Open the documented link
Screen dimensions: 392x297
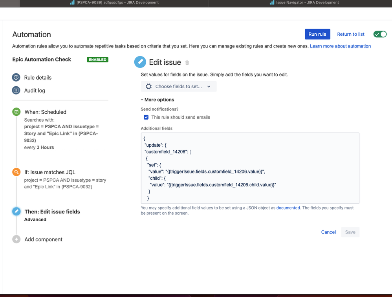288,208
